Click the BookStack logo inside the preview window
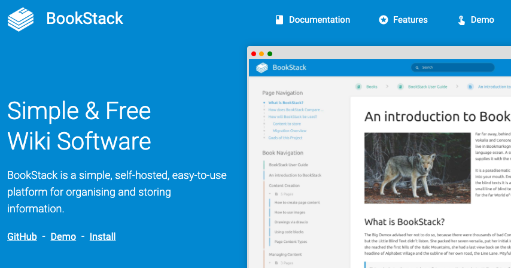The image size is (511, 268). [262, 68]
